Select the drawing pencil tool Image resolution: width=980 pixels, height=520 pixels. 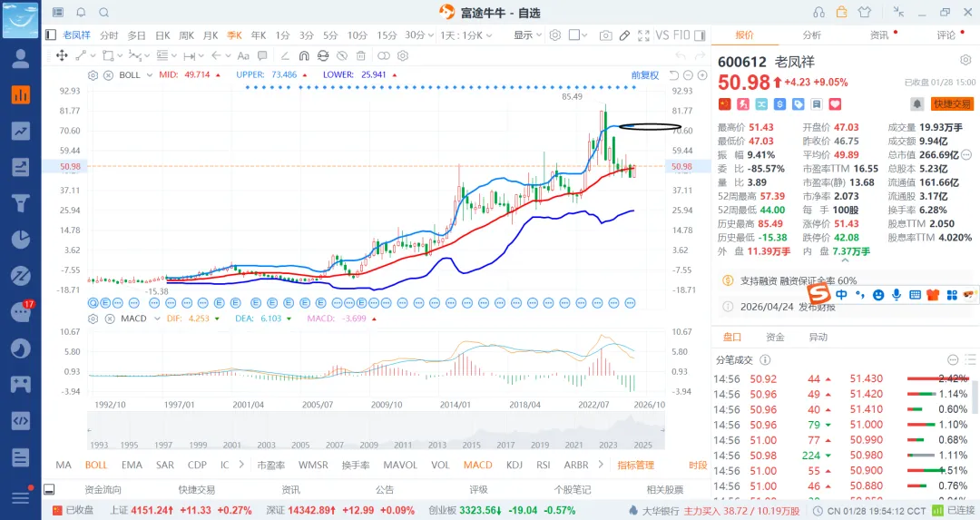[624, 35]
